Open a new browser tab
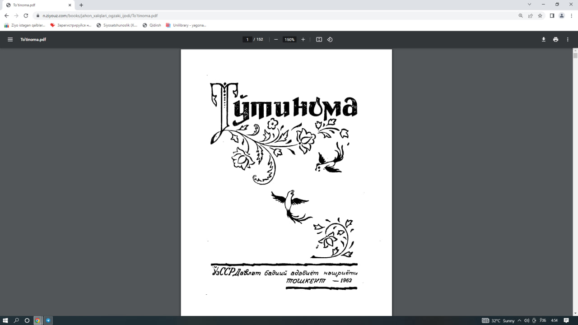 [x=81, y=5]
